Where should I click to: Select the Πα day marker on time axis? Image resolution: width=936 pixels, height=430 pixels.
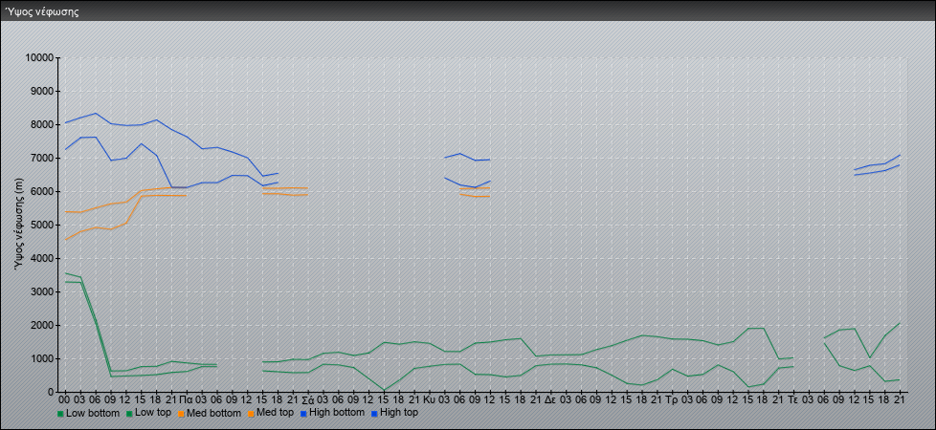(186, 399)
